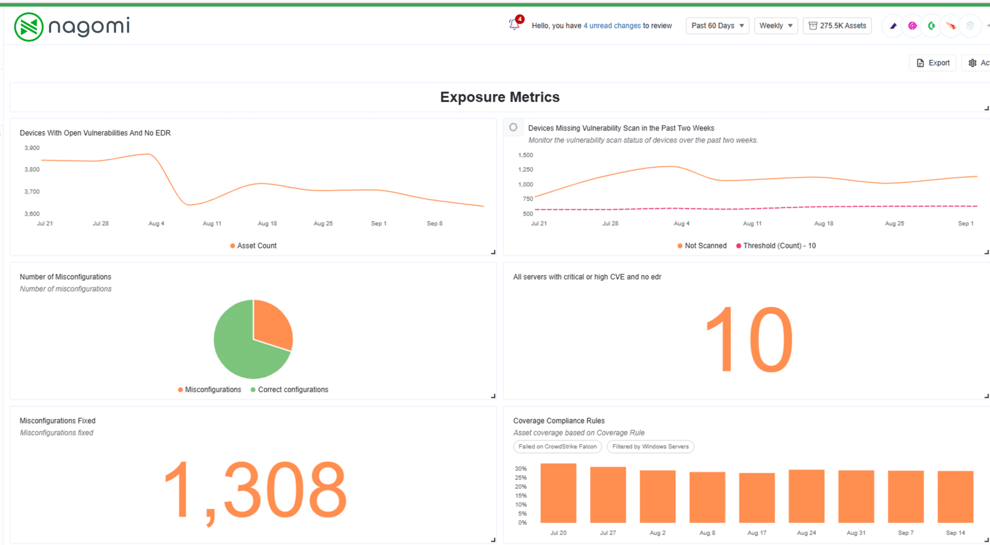Image resolution: width=990 pixels, height=545 pixels.
Task: Toggle the Asset Count legend series
Action: pyautogui.click(x=253, y=245)
